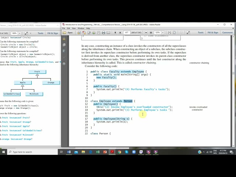Open the page thumbnails panel icon
Screen dimensions: 236x177
[x=64, y=45]
